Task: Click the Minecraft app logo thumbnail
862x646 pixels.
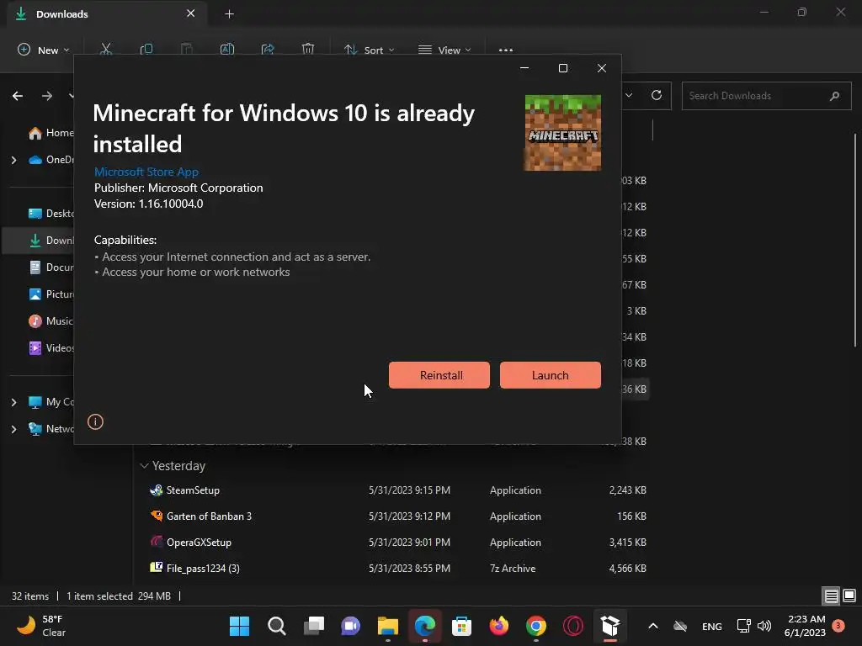Action: (562, 132)
